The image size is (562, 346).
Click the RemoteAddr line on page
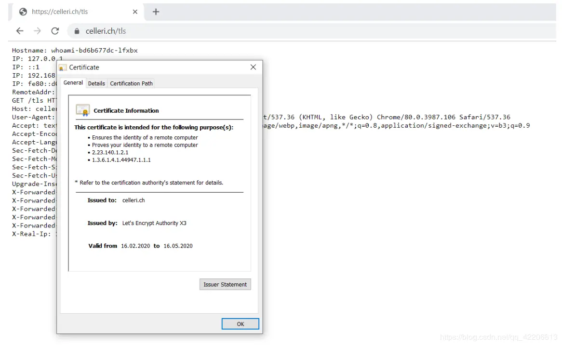pyautogui.click(x=33, y=93)
